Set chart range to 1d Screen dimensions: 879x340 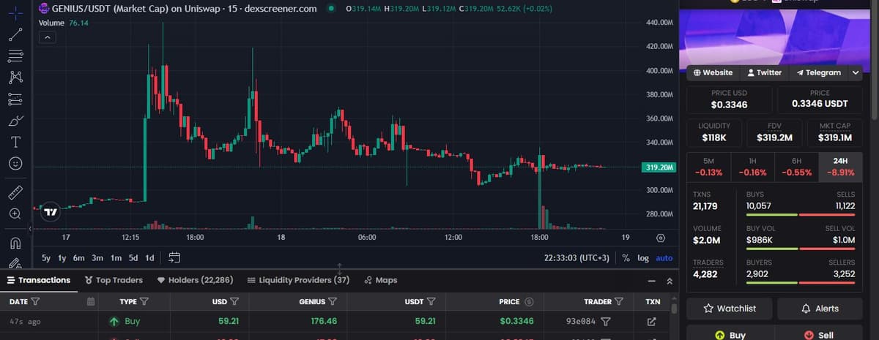[x=149, y=257]
